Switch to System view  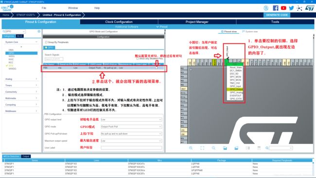click(x=250, y=32)
